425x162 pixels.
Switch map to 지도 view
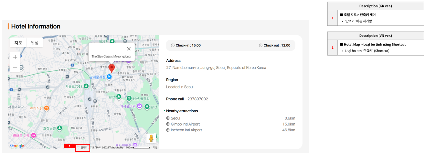tap(18, 43)
